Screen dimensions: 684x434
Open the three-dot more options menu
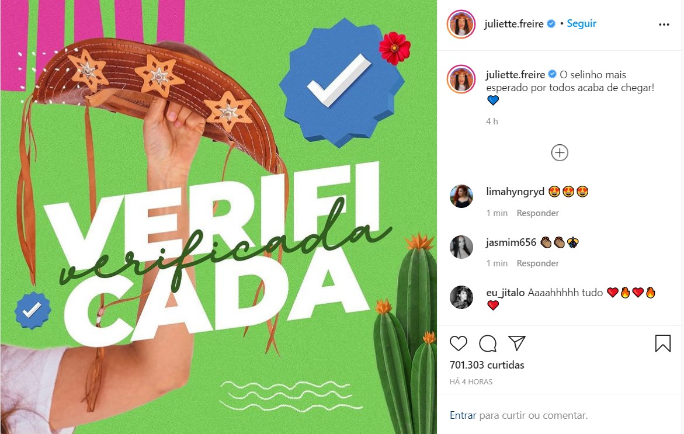point(664,25)
